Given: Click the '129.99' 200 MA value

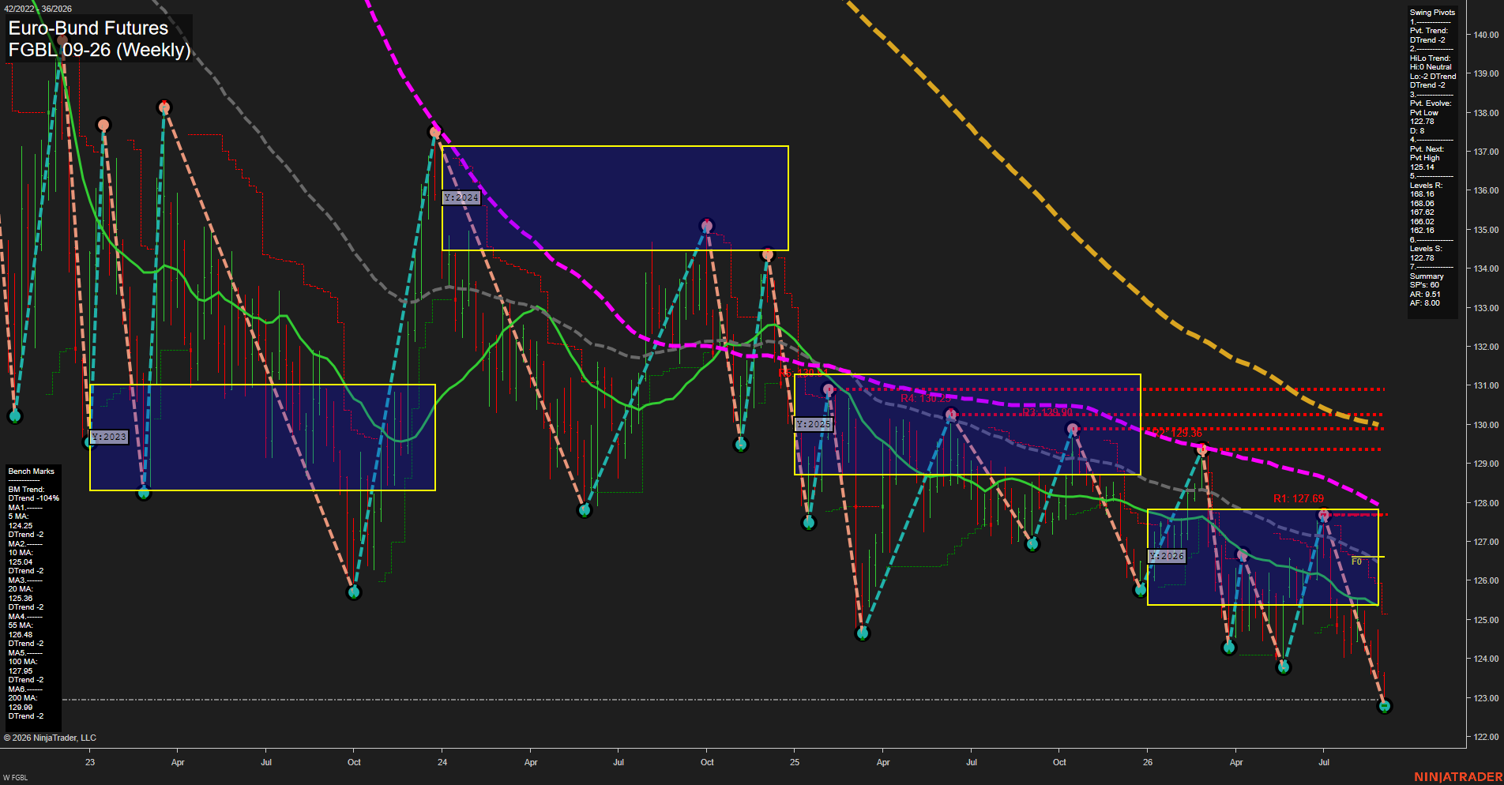Looking at the screenshot, I should 21,708.
